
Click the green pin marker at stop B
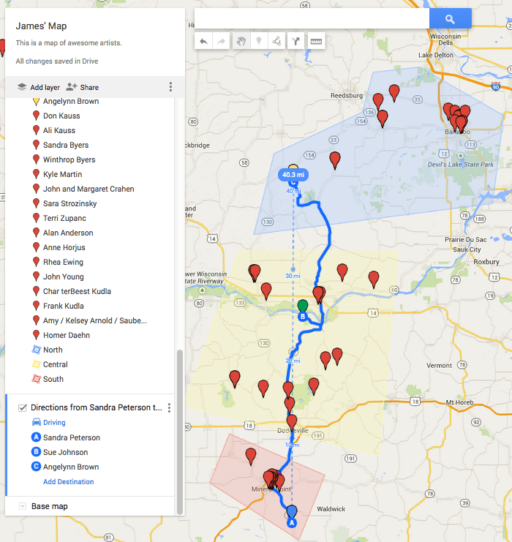click(303, 306)
